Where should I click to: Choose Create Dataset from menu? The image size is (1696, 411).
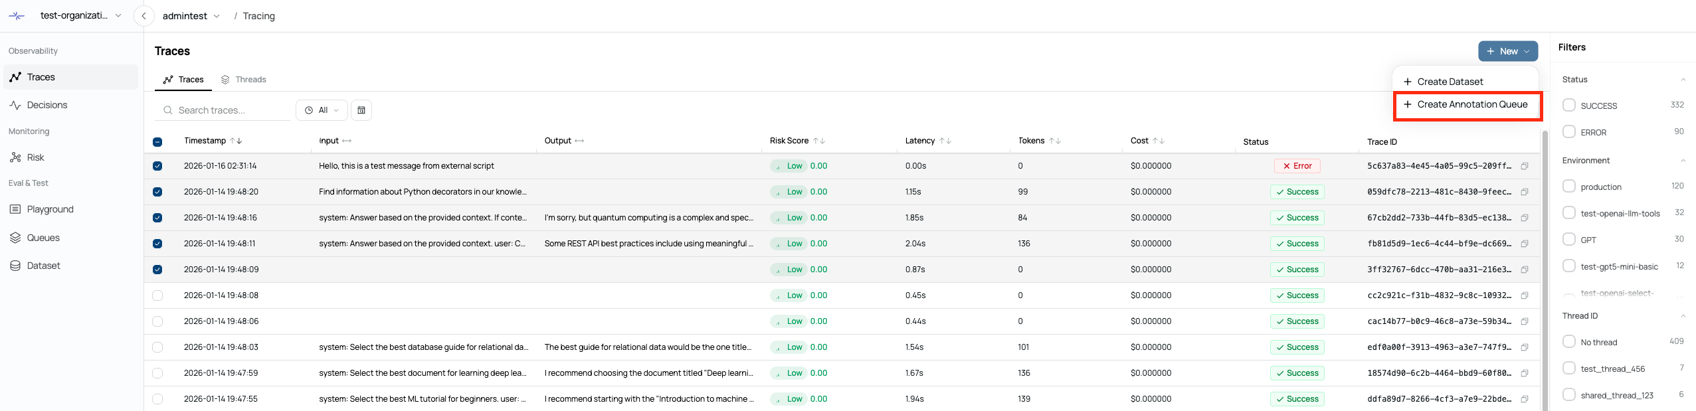[x=1450, y=82]
